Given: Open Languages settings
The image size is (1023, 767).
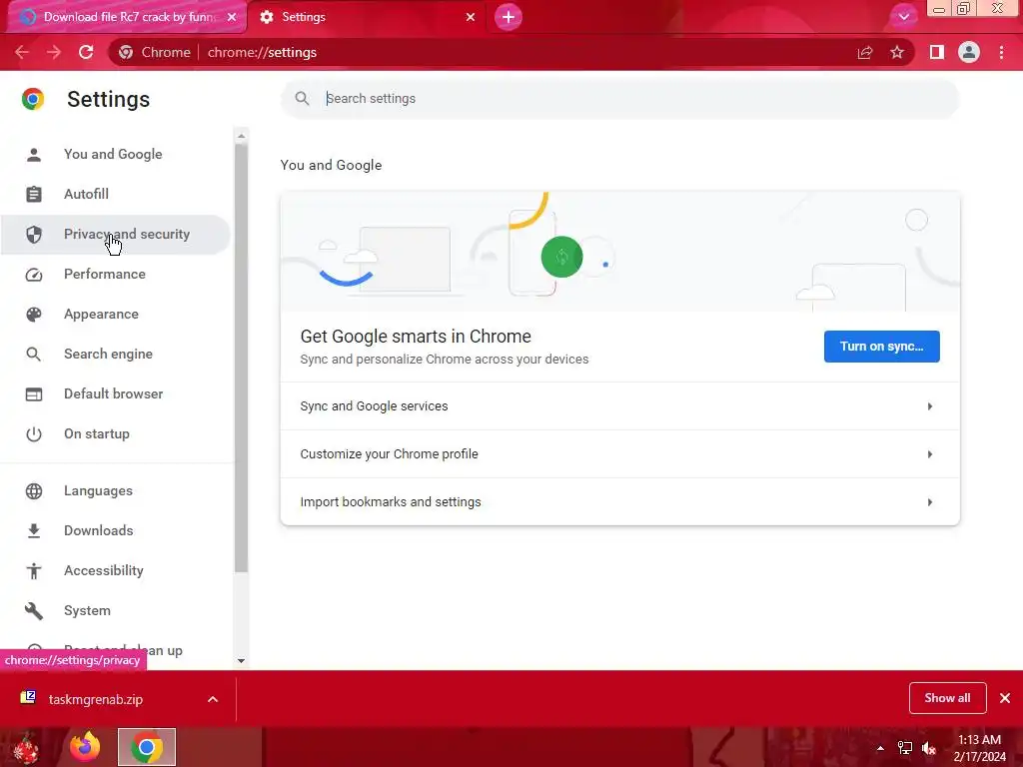Looking at the screenshot, I should [x=115, y=491].
